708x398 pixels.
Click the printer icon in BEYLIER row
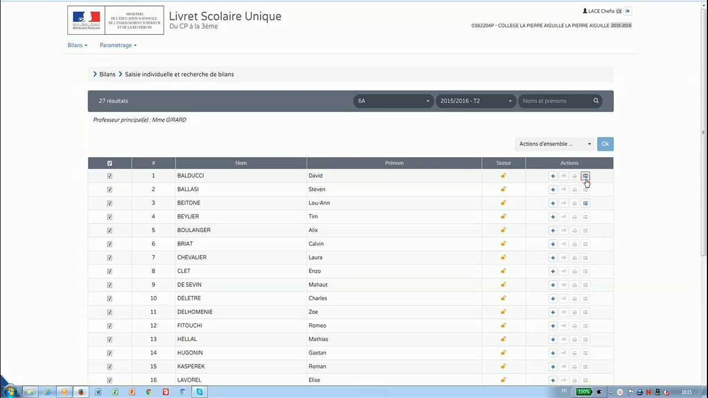(574, 217)
